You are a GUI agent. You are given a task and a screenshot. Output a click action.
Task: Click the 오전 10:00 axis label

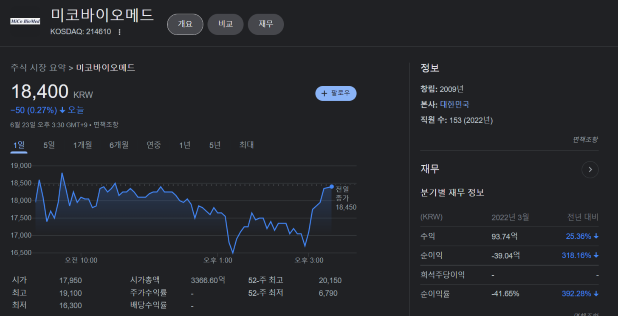point(81,260)
